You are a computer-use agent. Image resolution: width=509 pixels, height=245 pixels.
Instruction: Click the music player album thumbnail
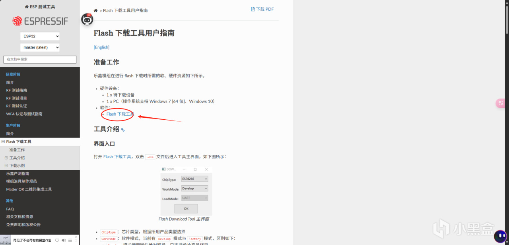click(x=6, y=240)
